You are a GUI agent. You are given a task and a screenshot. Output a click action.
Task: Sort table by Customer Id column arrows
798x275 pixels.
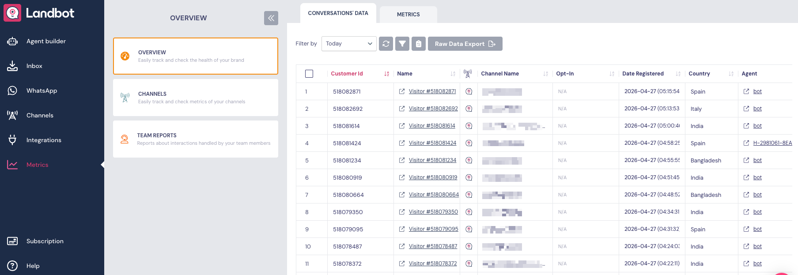click(386, 74)
